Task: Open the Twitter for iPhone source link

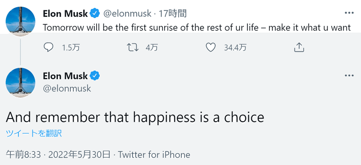Action: (x=154, y=155)
